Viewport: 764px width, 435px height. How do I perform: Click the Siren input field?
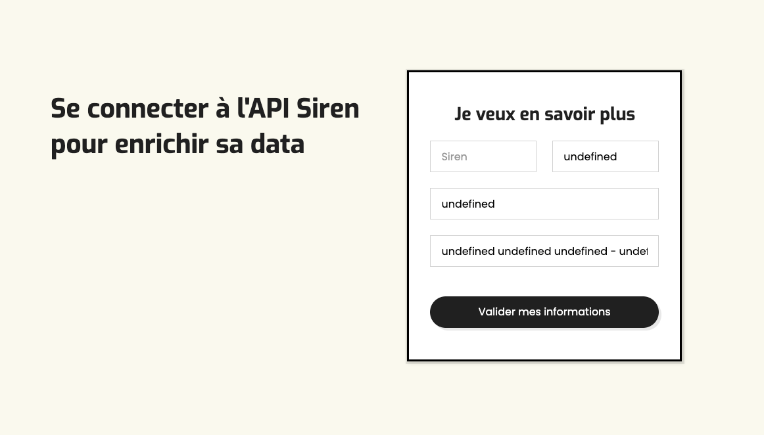(483, 156)
